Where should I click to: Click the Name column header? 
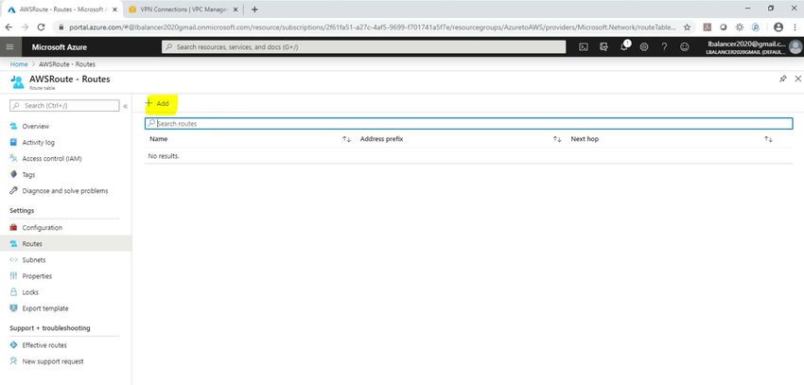[x=159, y=139]
